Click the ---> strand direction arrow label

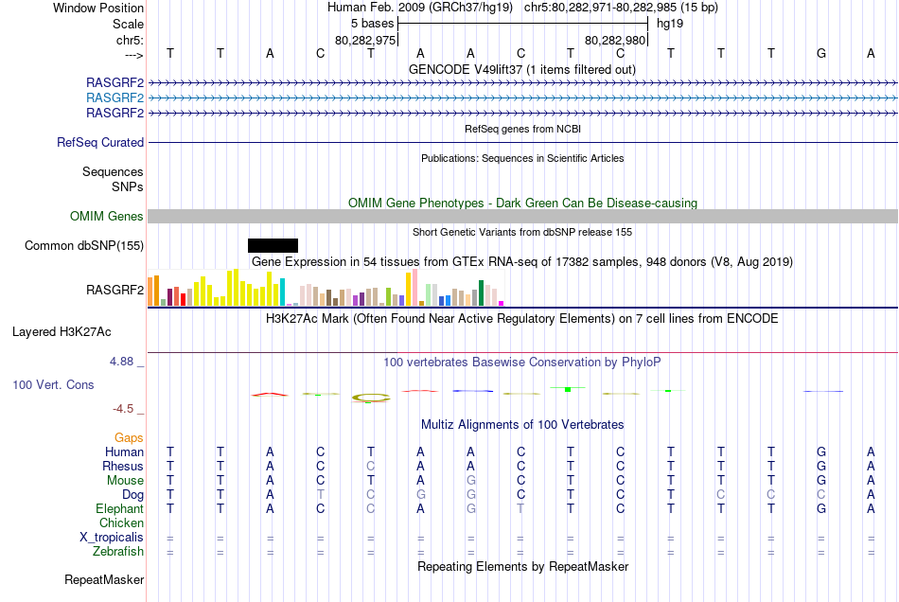coord(133,55)
